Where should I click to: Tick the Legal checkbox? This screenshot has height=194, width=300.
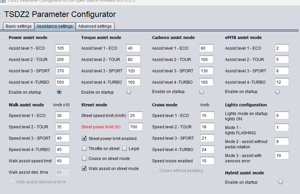124,148
